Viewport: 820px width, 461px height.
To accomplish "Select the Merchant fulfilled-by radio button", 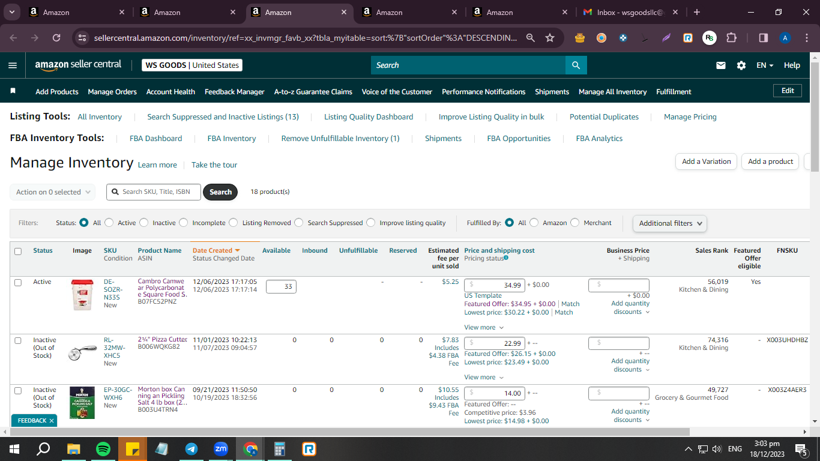I will tap(575, 223).
